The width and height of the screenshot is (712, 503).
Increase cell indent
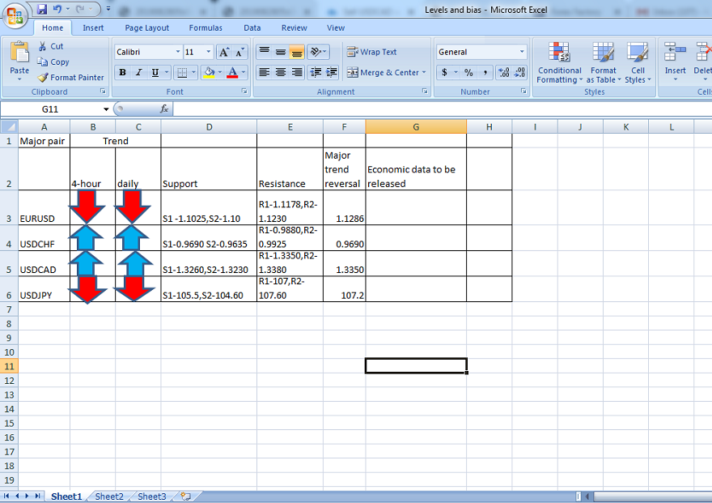(x=332, y=72)
